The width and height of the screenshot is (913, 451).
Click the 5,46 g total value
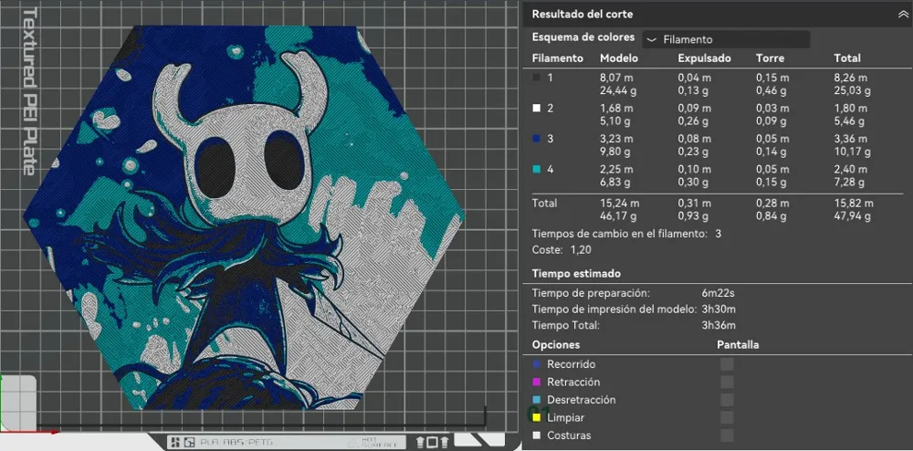point(849,121)
